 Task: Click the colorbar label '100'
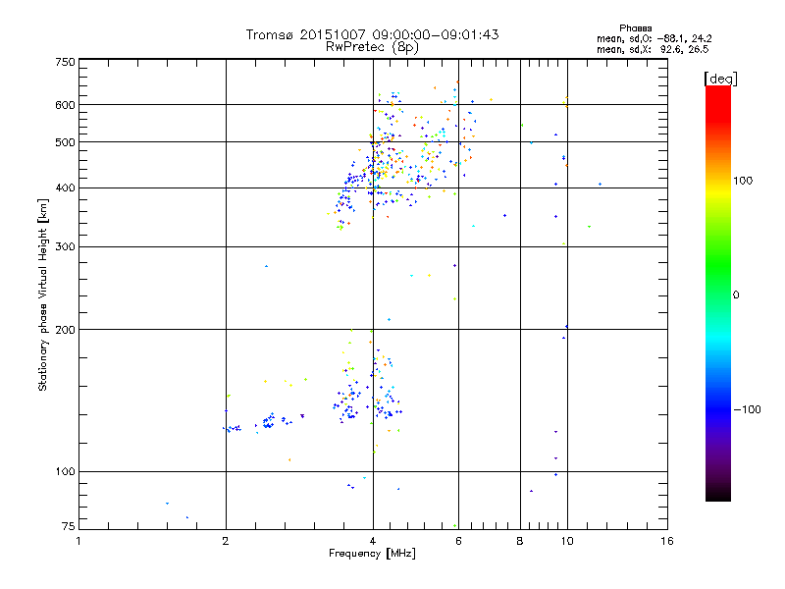pos(743,181)
